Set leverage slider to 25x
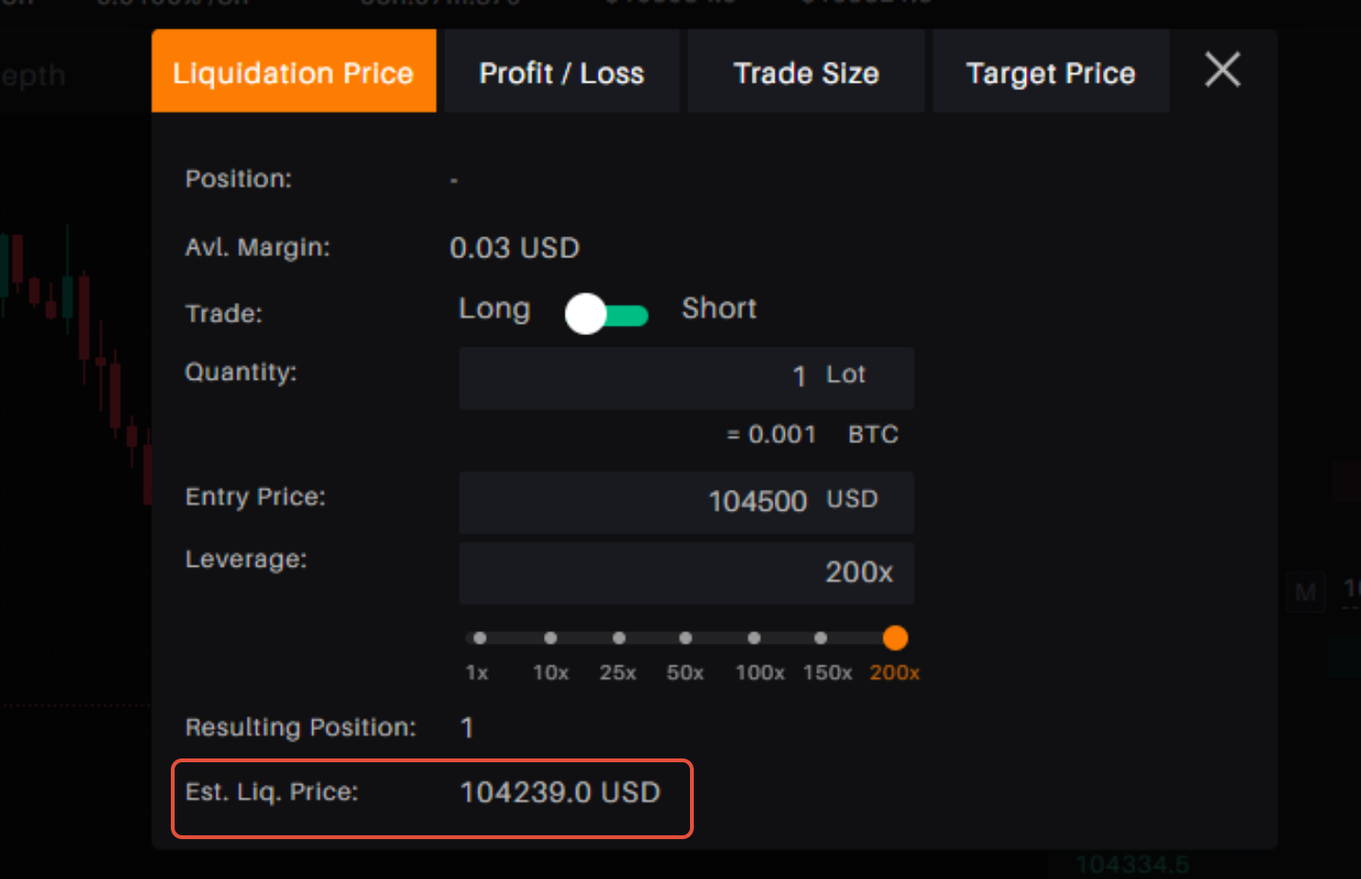This screenshot has height=879, width=1361. (x=619, y=638)
